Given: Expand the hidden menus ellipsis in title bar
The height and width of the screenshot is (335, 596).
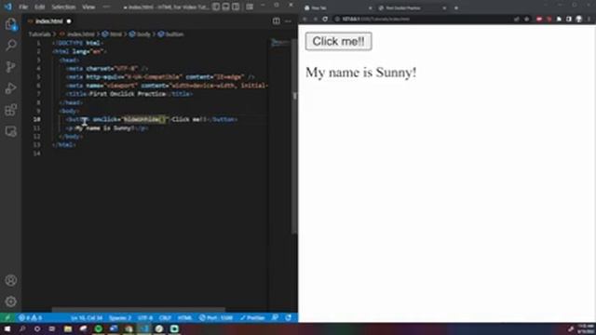Looking at the screenshot, I should [106, 7].
